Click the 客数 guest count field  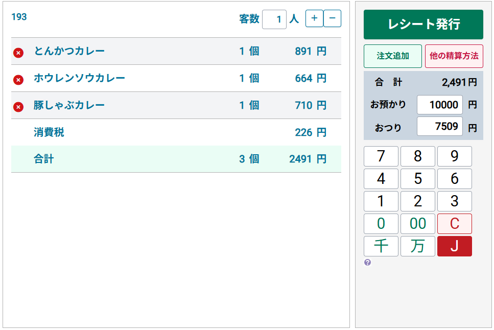(x=274, y=18)
